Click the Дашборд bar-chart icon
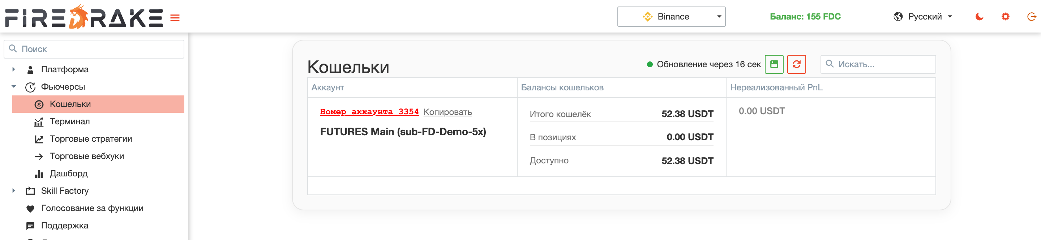Screen dimensions: 1041x240 point(39,174)
